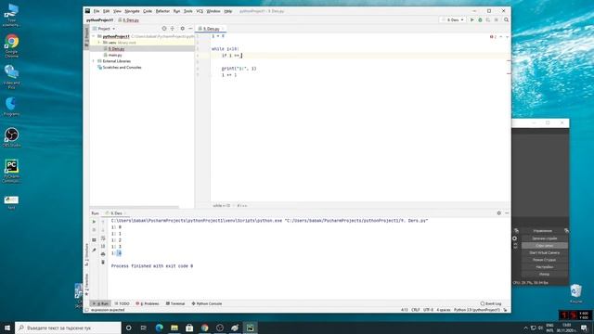Switch to the Python Console tool tab

tap(207, 303)
